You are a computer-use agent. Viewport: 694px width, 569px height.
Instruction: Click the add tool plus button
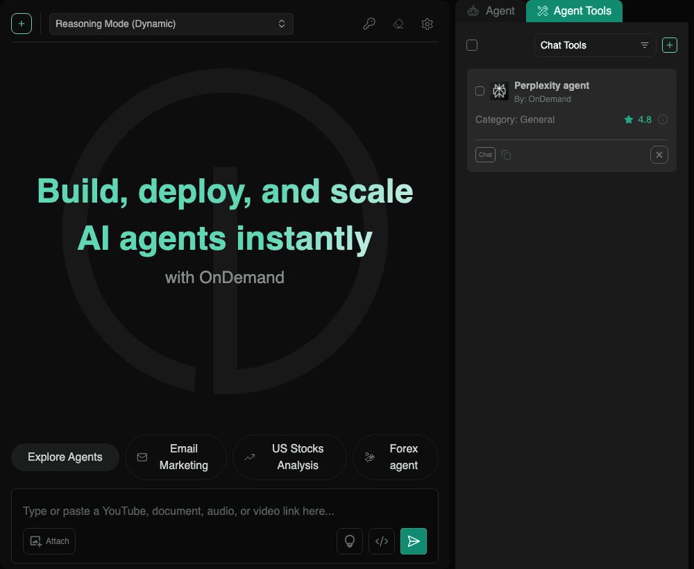coord(669,45)
